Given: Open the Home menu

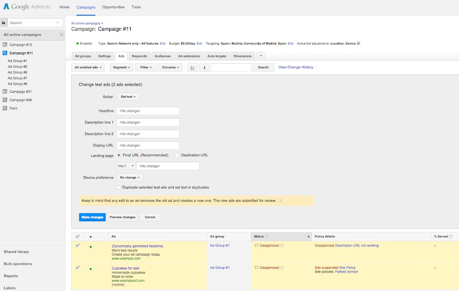Looking at the screenshot, I should [x=65, y=7].
